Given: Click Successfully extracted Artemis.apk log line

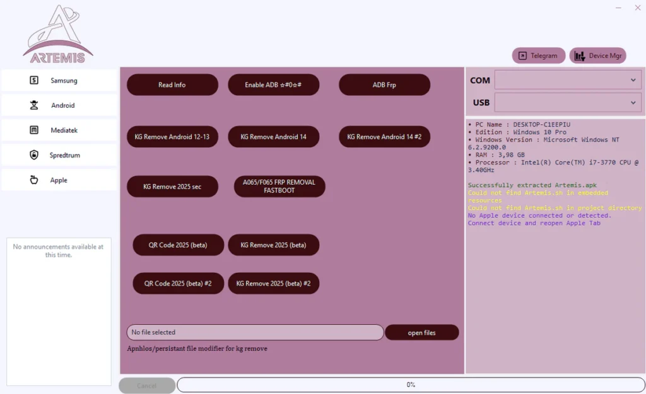Looking at the screenshot, I should pyautogui.click(x=532, y=185).
